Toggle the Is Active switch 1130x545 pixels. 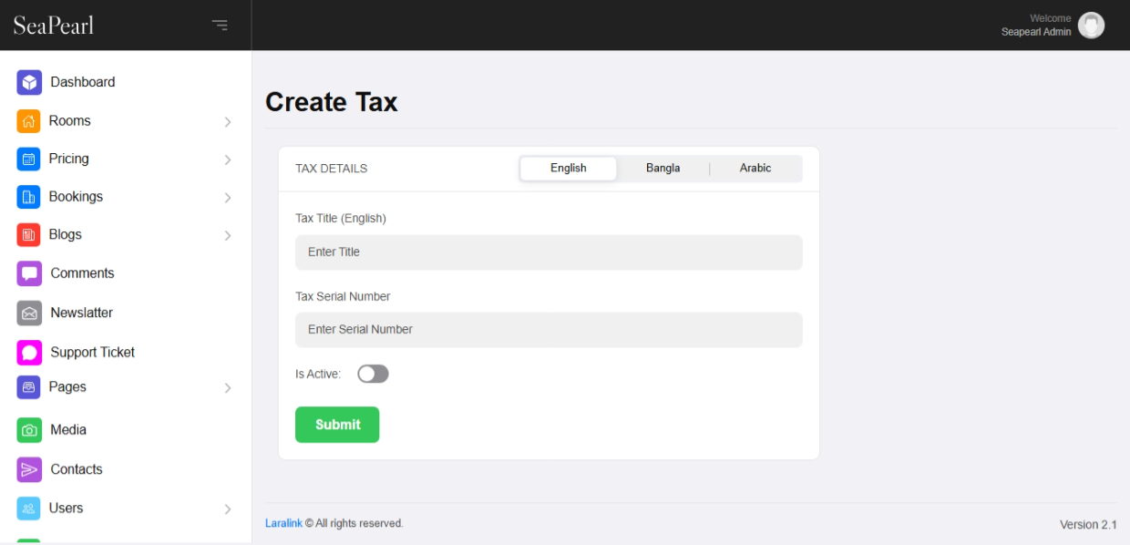[x=373, y=374]
